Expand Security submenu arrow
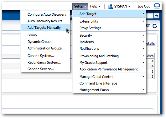The width and height of the screenshot is (166, 118). (x=143, y=35)
